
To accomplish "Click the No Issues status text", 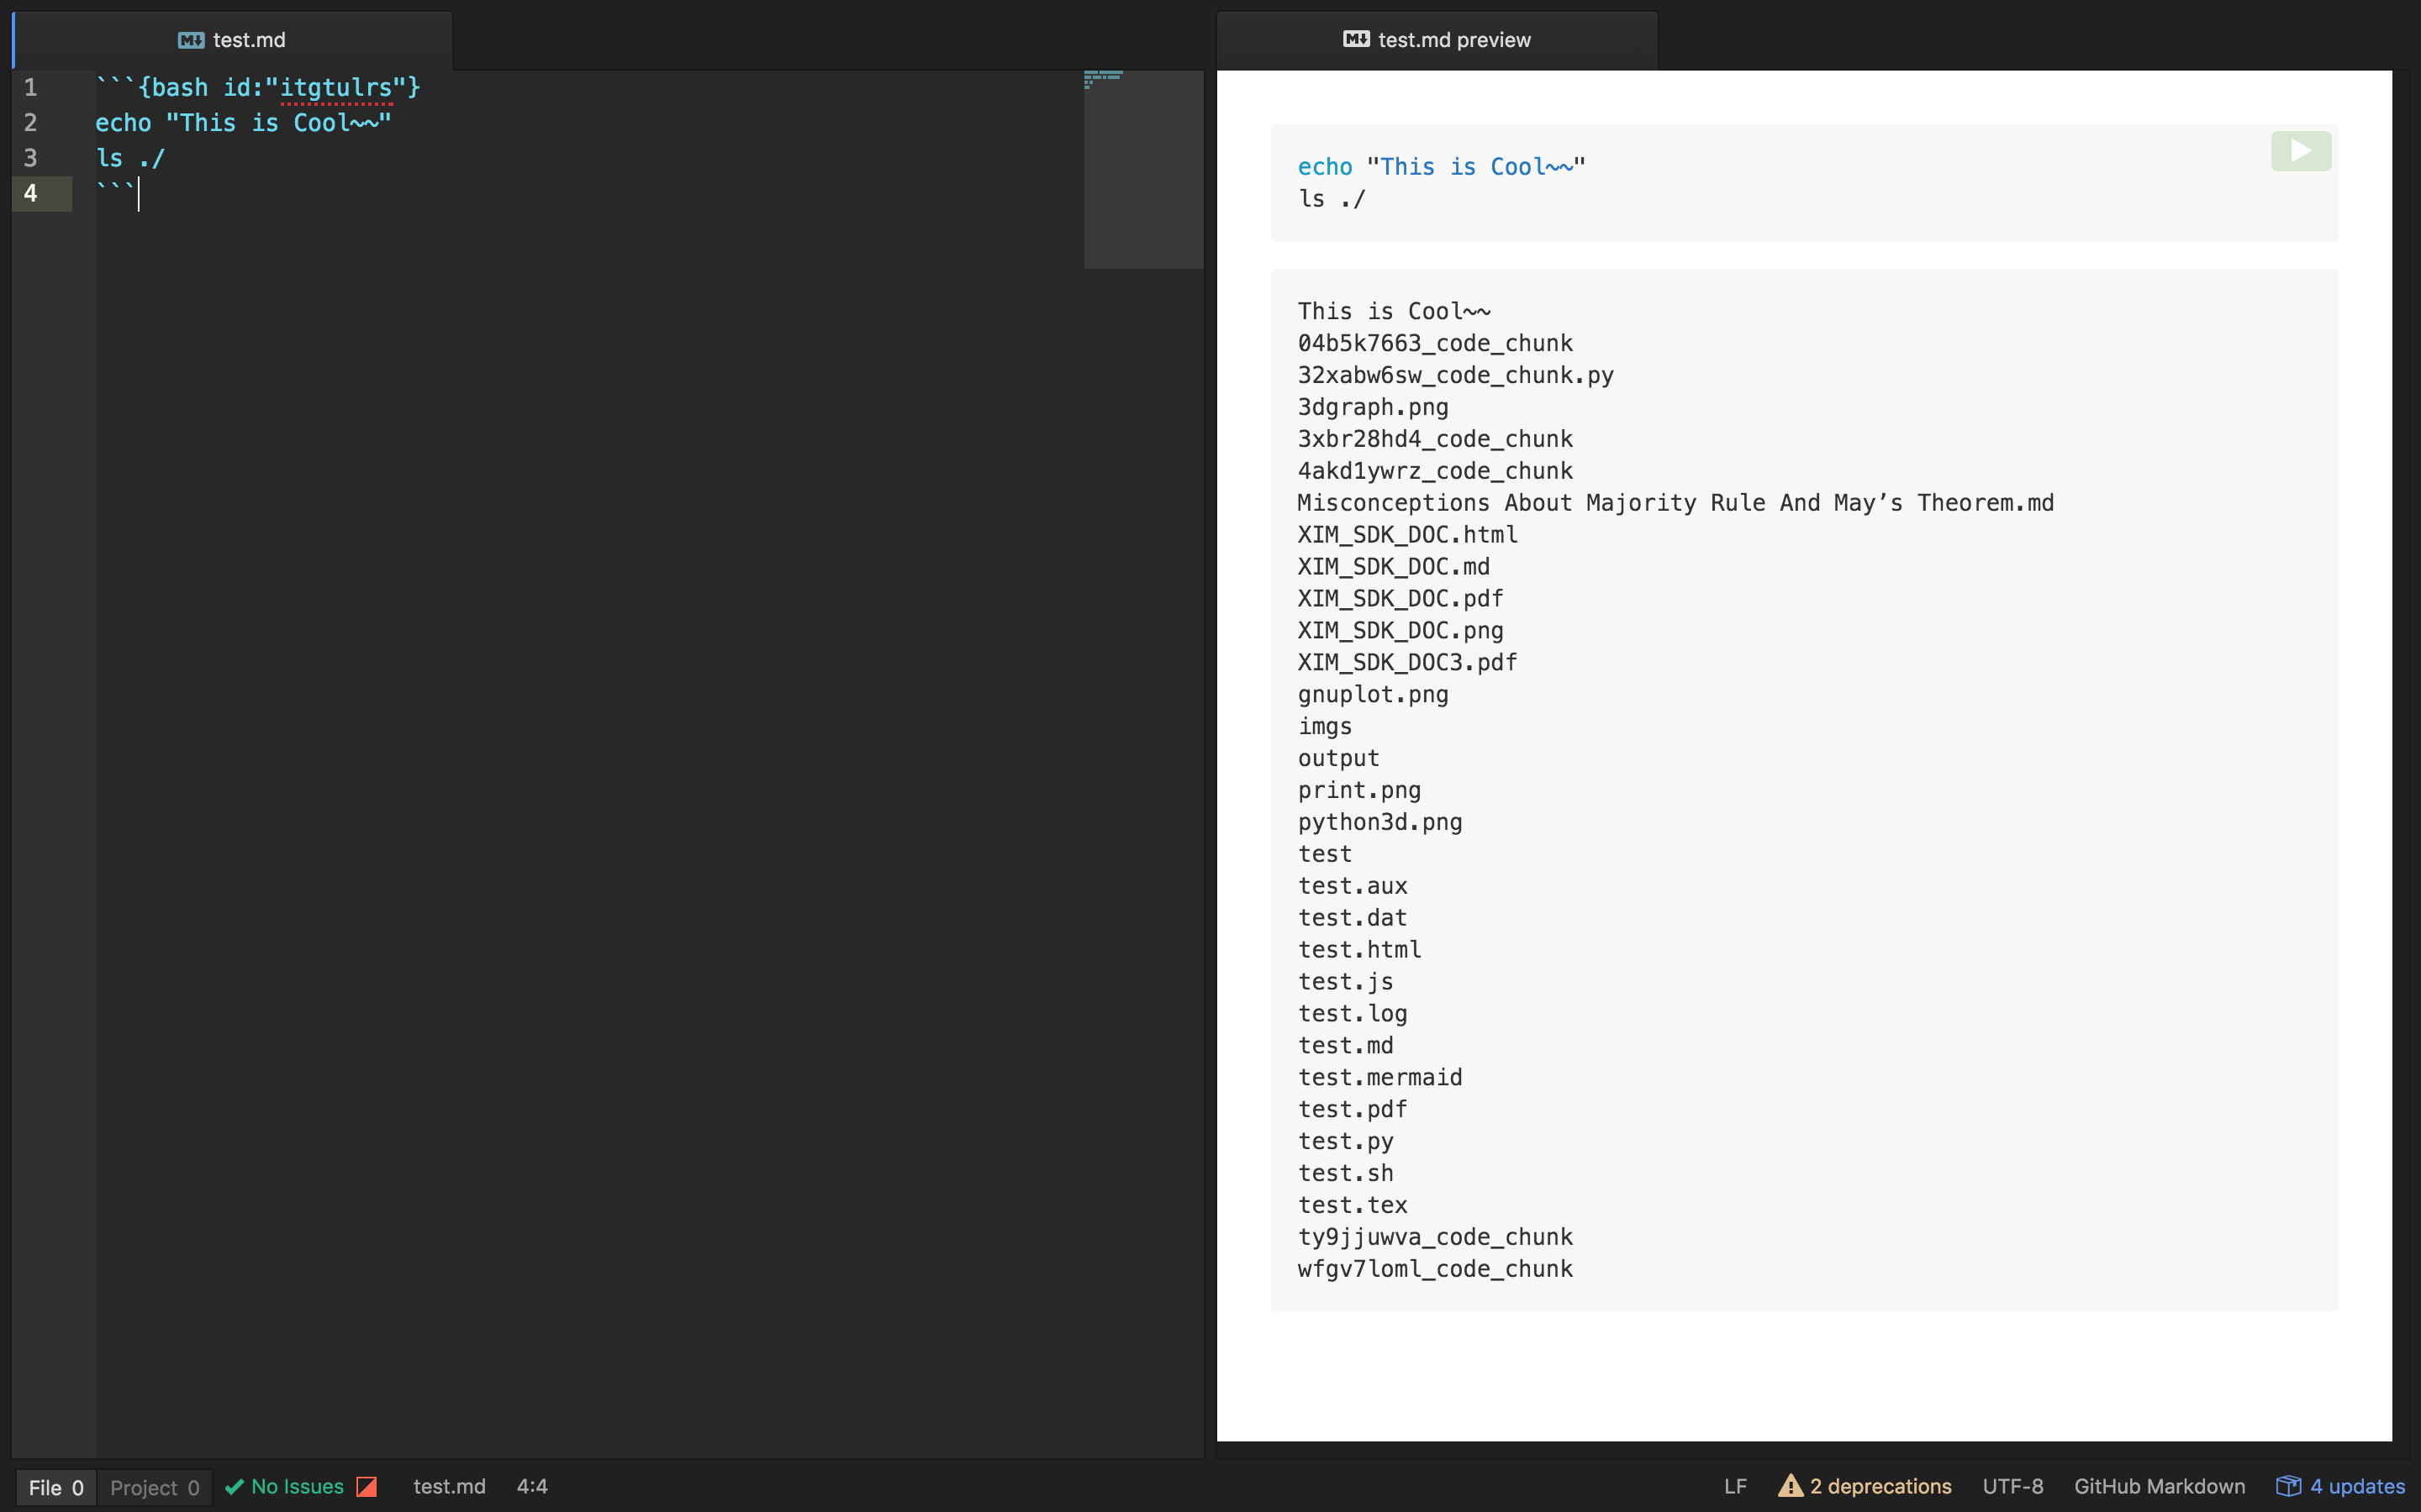I will pyautogui.click(x=297, y=1486).
